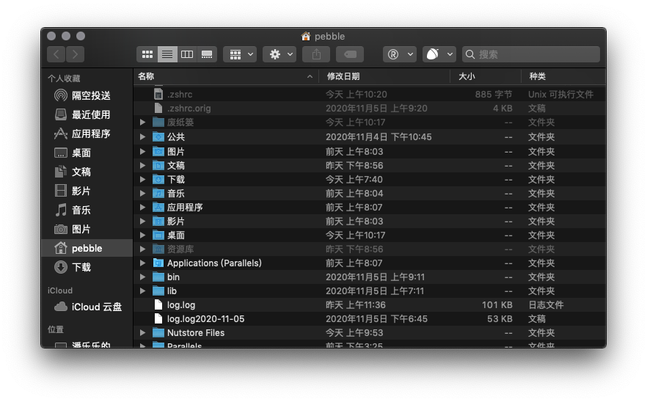This screenshot has width=647, height=402.
Task: Sort by 种类 column header
Action: 563,76
